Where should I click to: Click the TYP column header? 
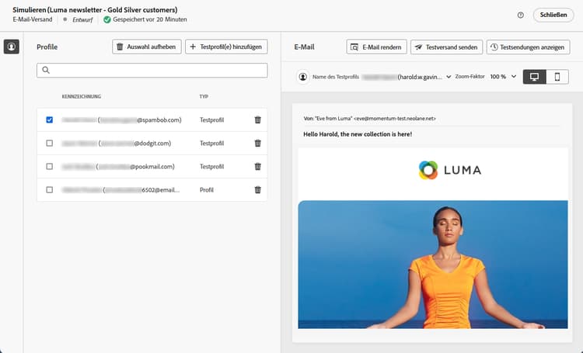[x=204, y=96]
